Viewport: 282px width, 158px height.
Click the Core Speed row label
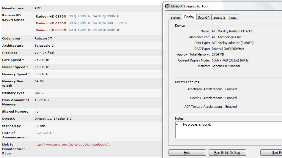coord(13,60)
